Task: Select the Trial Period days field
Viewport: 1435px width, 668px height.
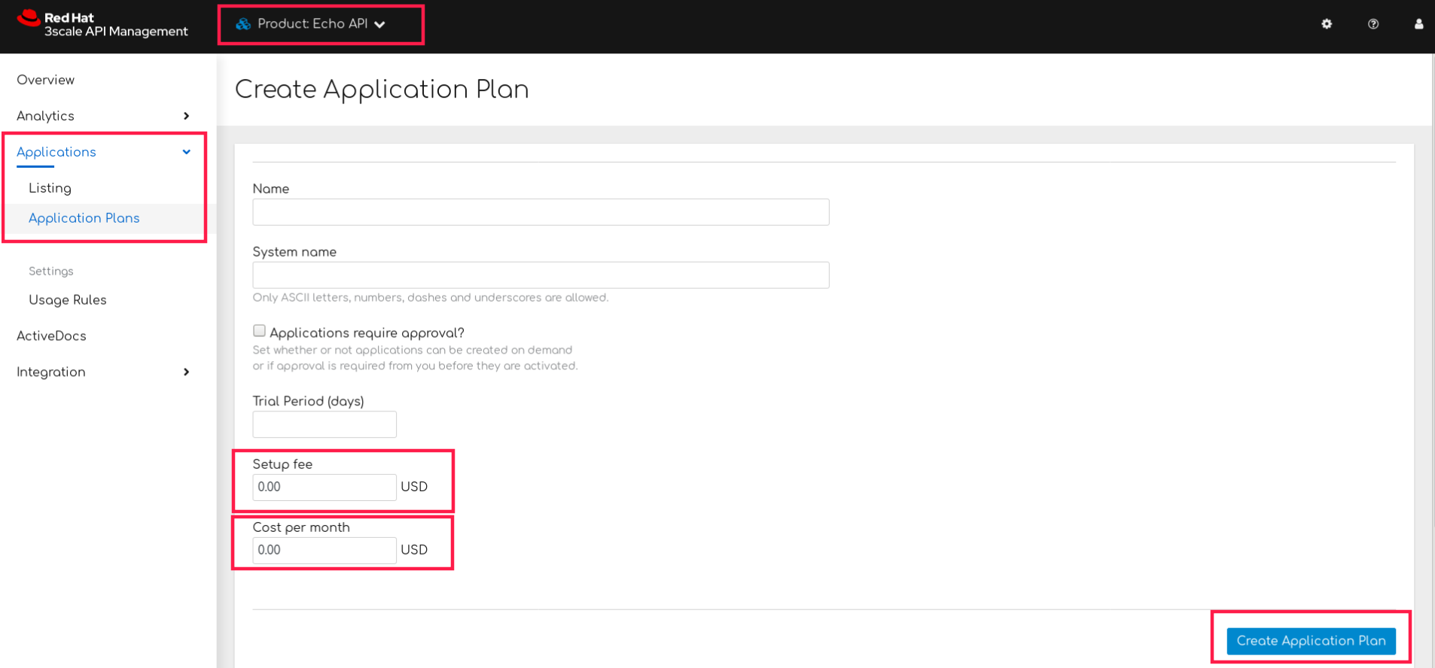Action: click(x=324, y=424)
